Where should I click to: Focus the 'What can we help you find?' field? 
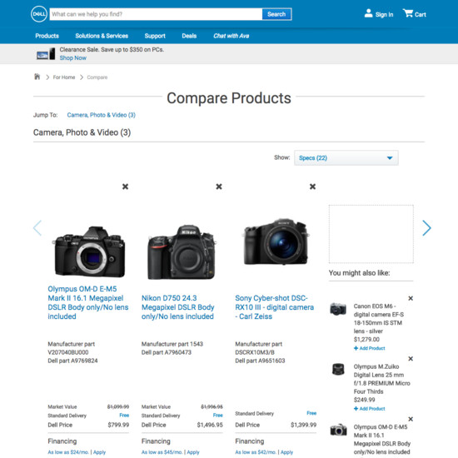(156, 14)
